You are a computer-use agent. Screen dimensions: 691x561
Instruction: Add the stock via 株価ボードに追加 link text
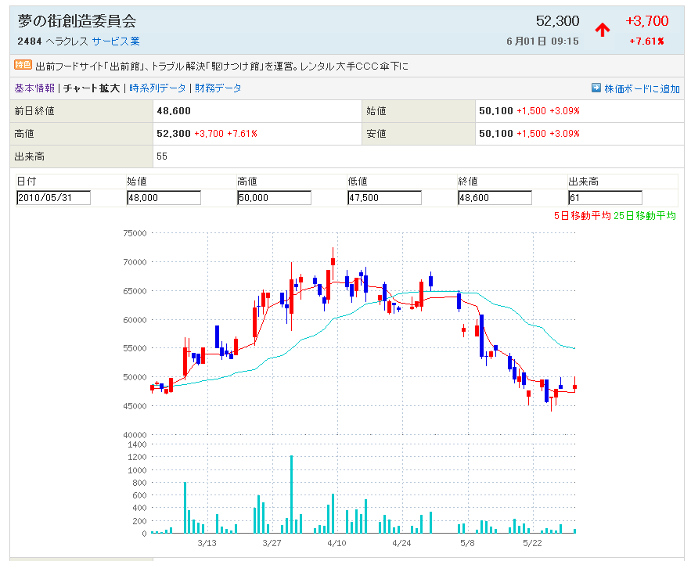(x=642, y=89)
